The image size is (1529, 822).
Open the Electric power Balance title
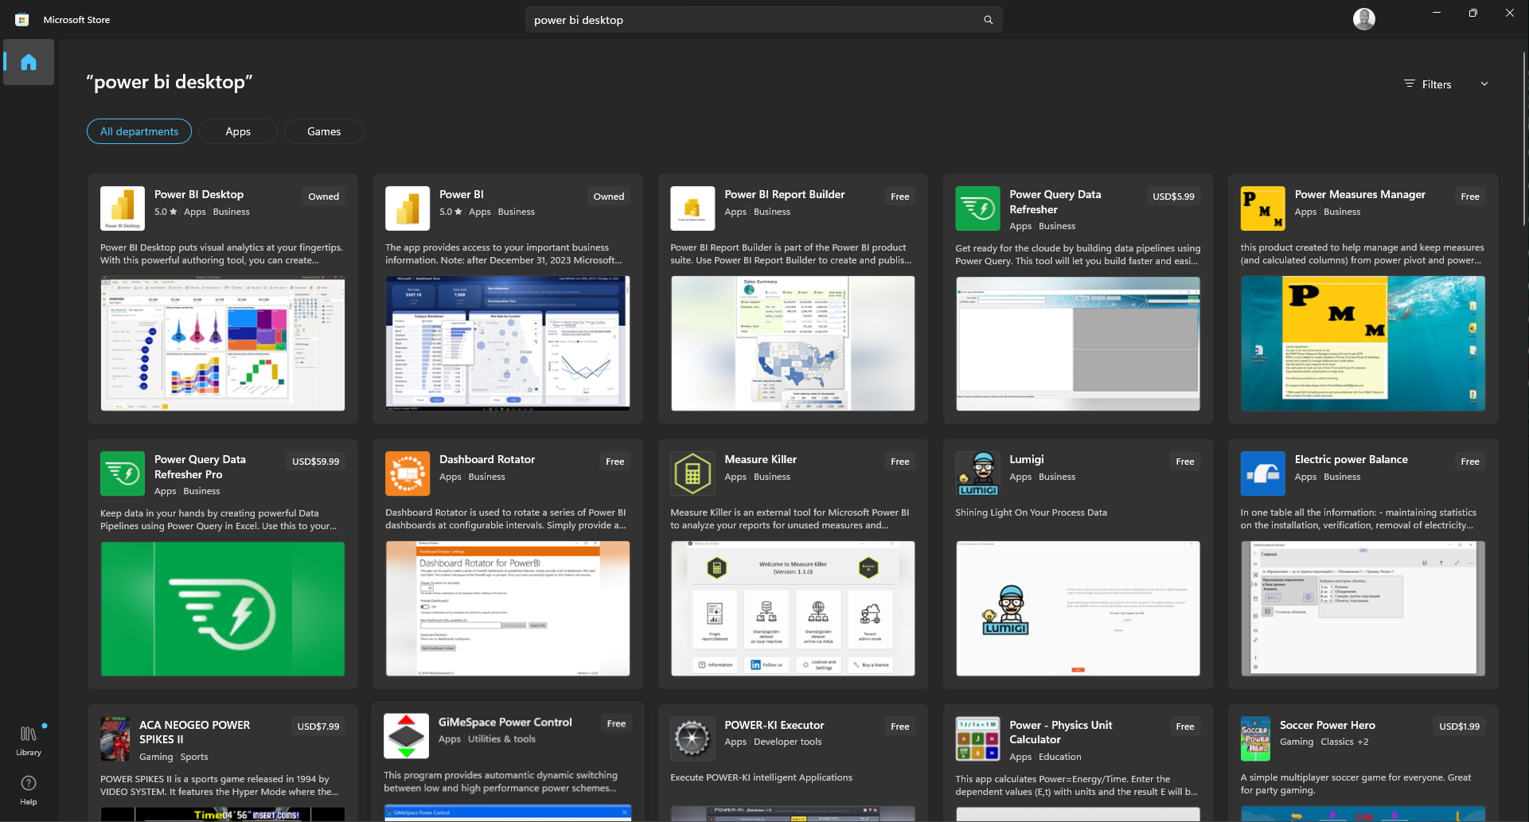(x=1351, y=459)
